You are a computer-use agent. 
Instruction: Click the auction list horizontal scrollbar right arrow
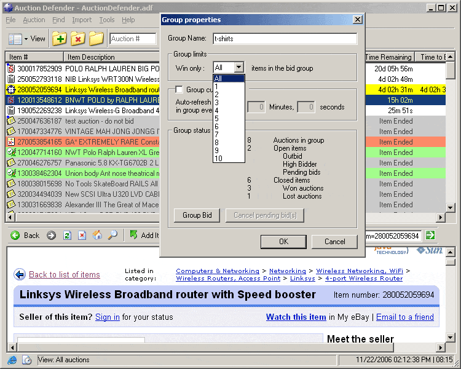[441, 218]
